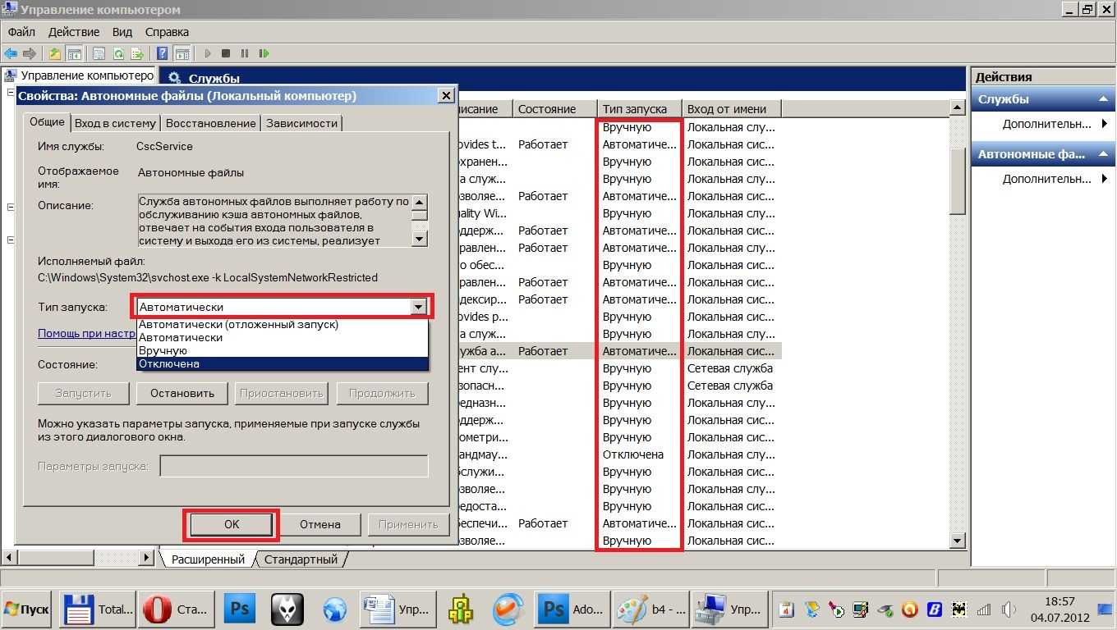Click the startup type combo box arrow
1117x630 pixels.
418,307
